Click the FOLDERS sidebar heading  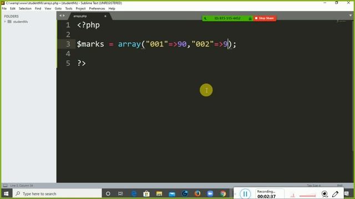click(x=11, y=16)
